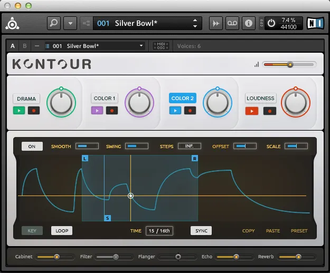Record motion for DRAMA
Screen dimensions: 330x273
click(34, 111)
